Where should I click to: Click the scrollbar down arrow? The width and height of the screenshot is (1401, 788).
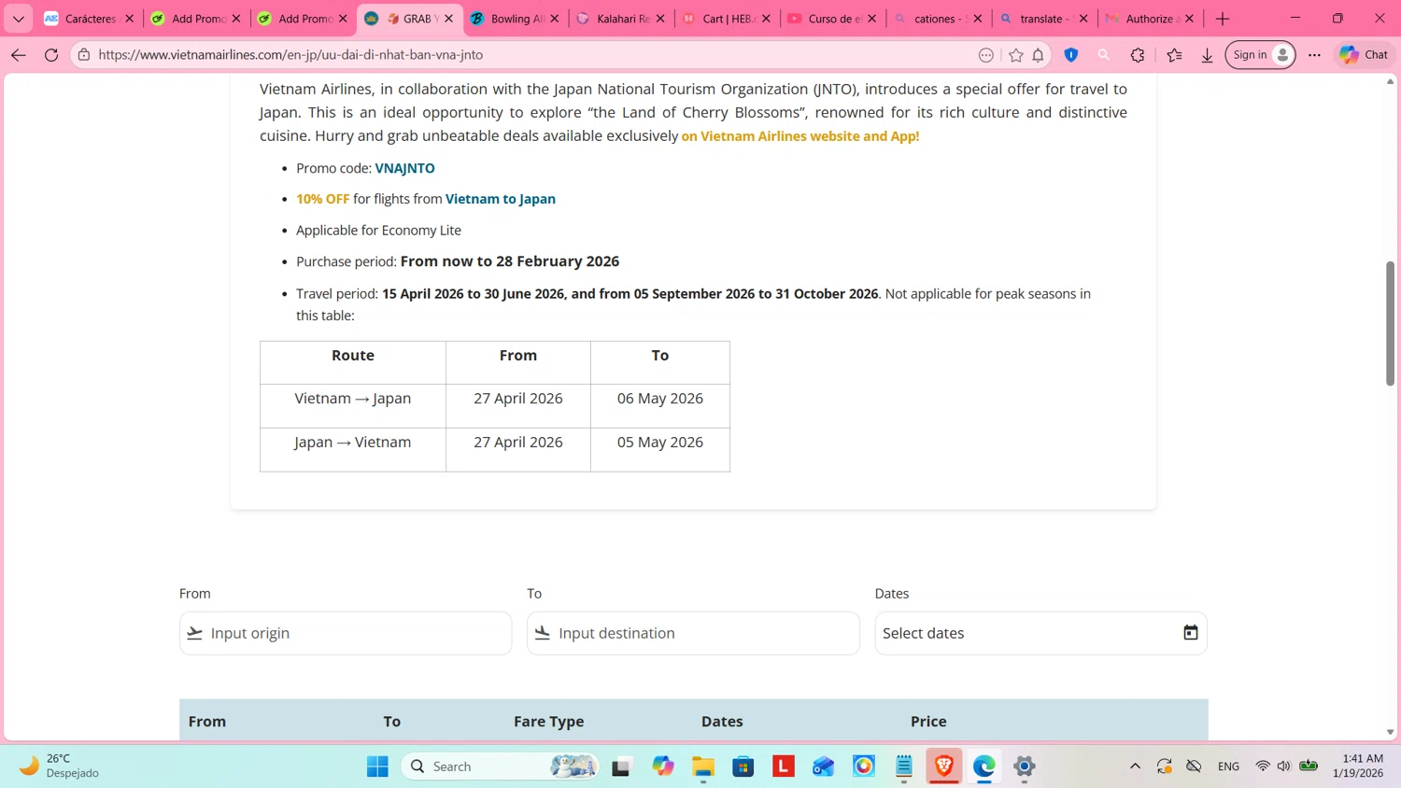click(1390, 733)
